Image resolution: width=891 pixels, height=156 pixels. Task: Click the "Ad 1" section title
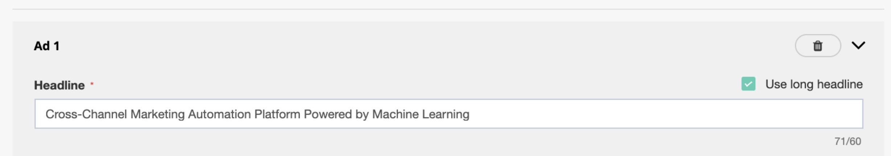point(46,46)
